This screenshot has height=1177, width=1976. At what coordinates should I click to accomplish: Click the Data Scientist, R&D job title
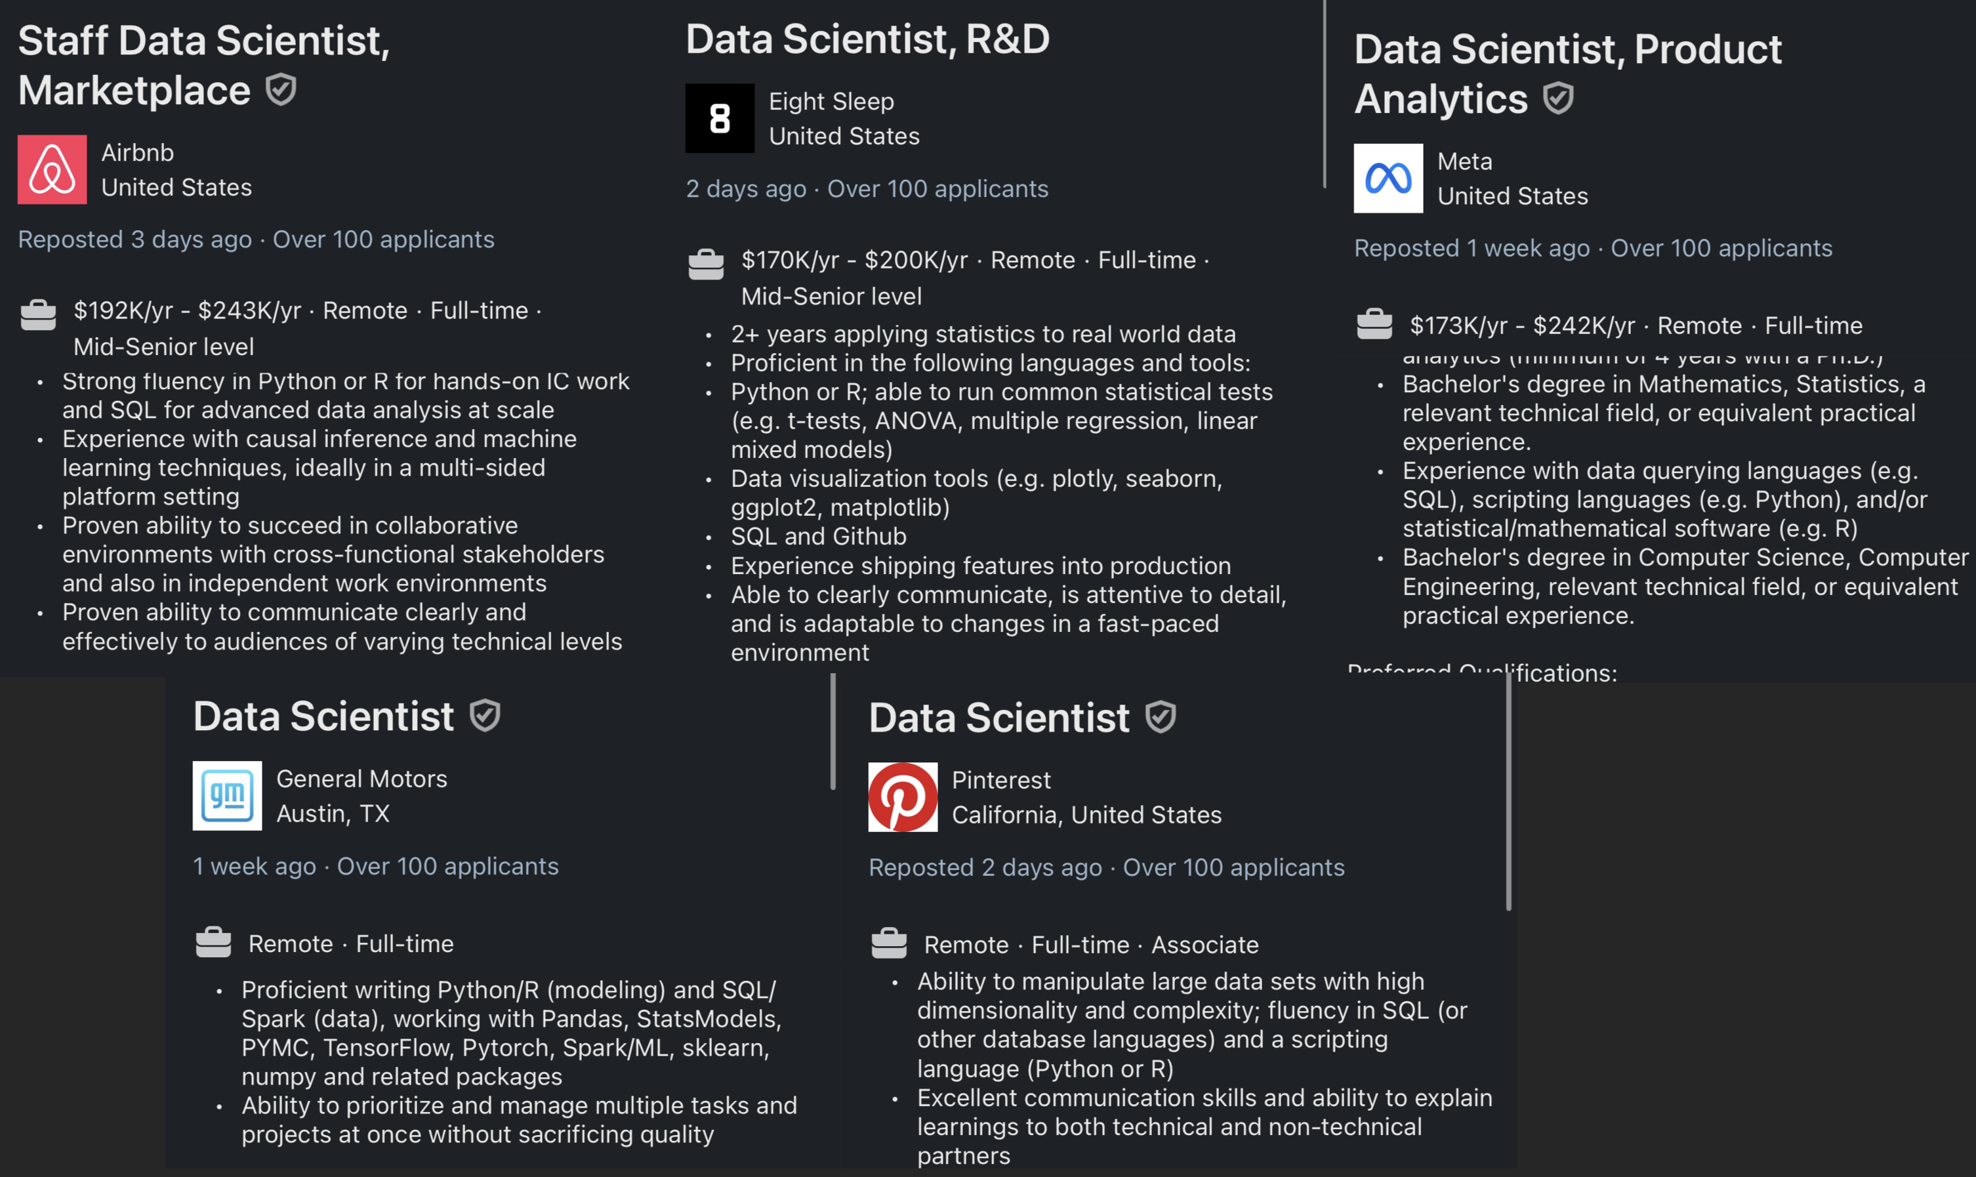click(867, 39)
